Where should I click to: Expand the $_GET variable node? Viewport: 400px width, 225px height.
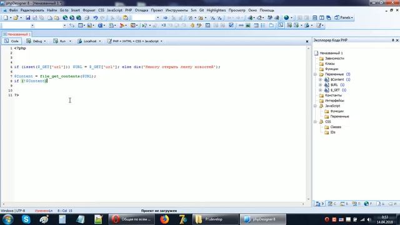321,90
